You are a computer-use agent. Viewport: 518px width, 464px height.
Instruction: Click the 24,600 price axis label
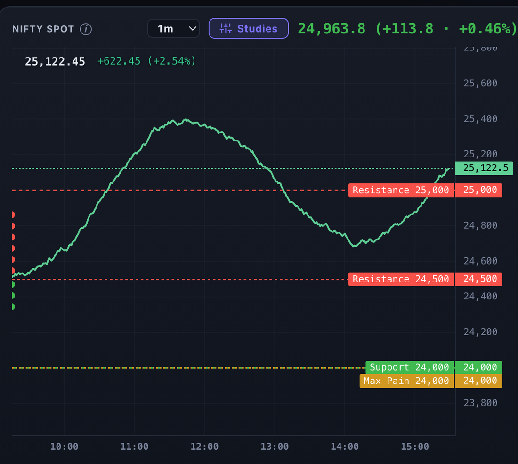point(480,261)
